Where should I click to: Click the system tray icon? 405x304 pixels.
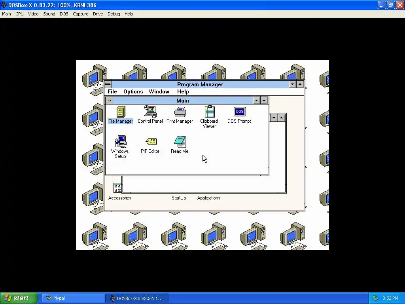pos(376,298)
